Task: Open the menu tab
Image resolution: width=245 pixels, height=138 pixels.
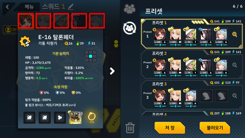Action: click(x=29, y=7)
